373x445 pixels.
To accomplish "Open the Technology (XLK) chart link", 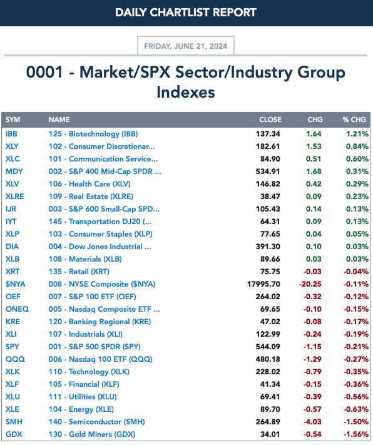I will [89, 372].
